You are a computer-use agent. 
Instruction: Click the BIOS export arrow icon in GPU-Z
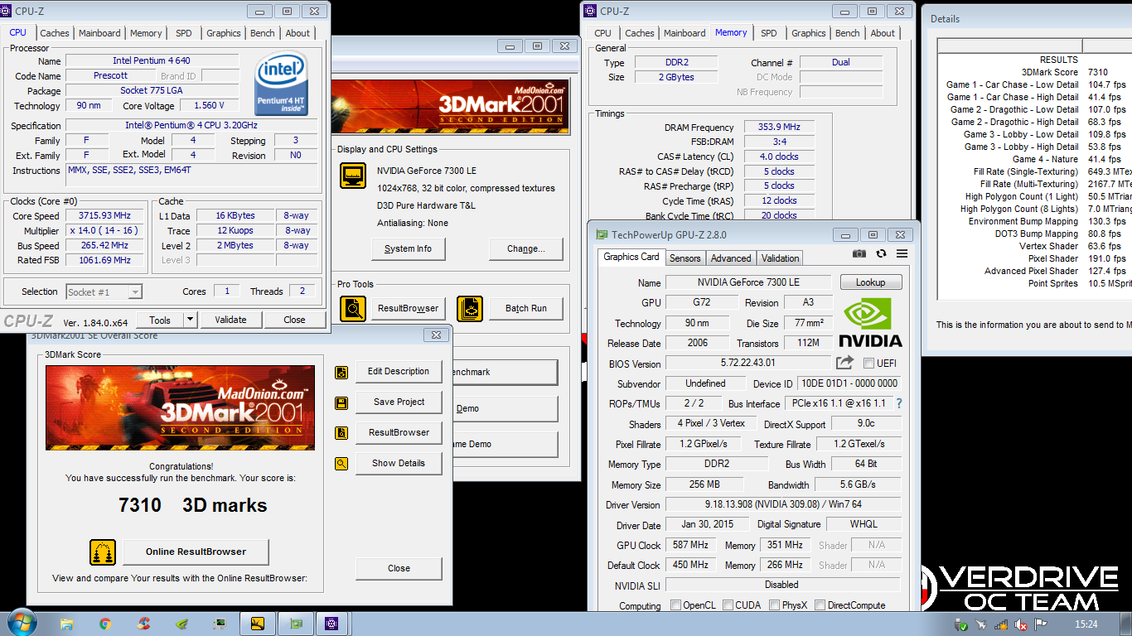tap(844, 363)
